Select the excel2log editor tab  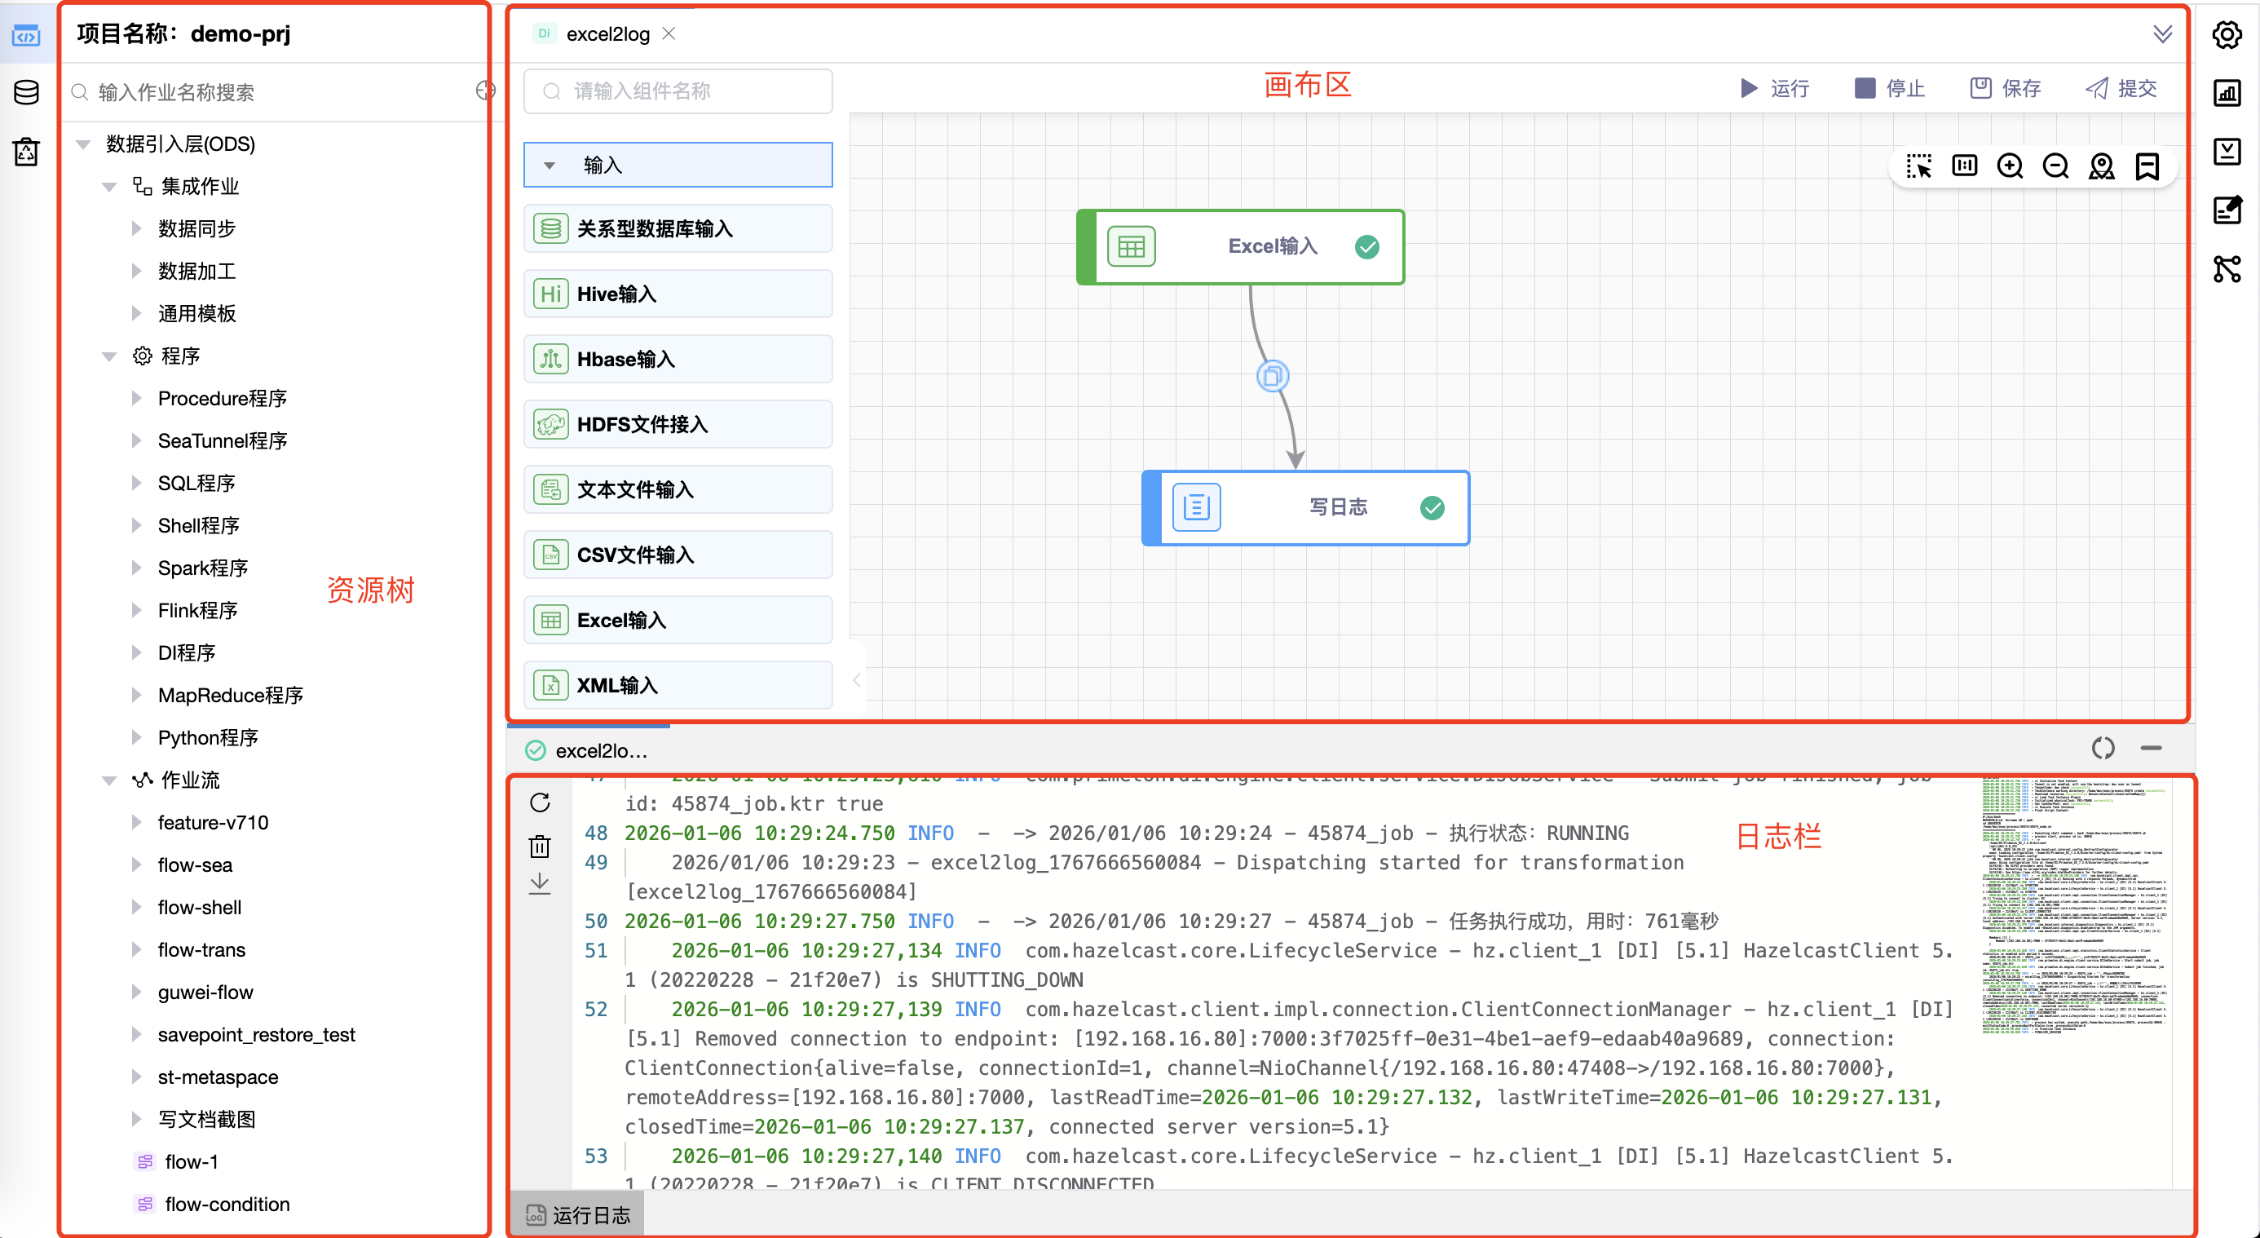coord(607,34)
